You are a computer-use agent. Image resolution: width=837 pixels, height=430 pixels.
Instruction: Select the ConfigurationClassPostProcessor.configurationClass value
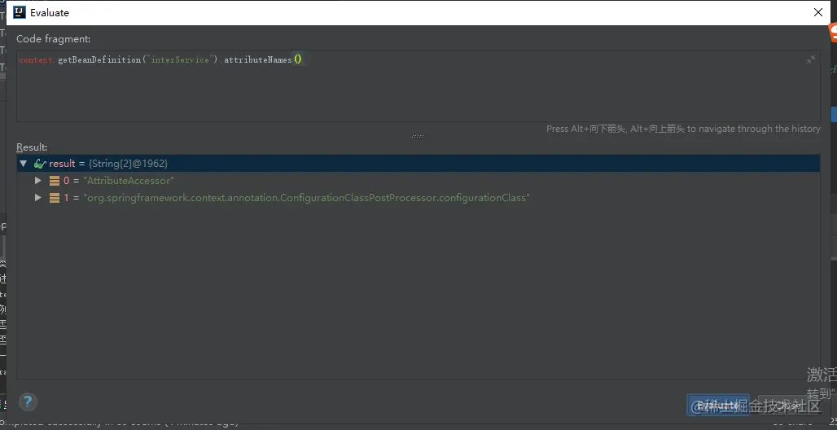(x=306, y=198)
